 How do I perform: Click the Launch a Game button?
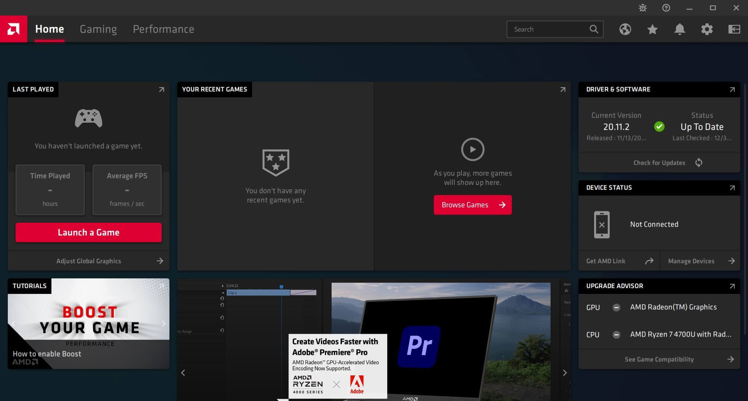point(88,232)
